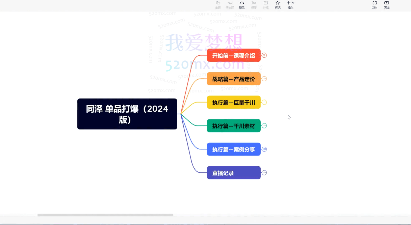Select the purple 直播记录 topic node

(233, 173)
